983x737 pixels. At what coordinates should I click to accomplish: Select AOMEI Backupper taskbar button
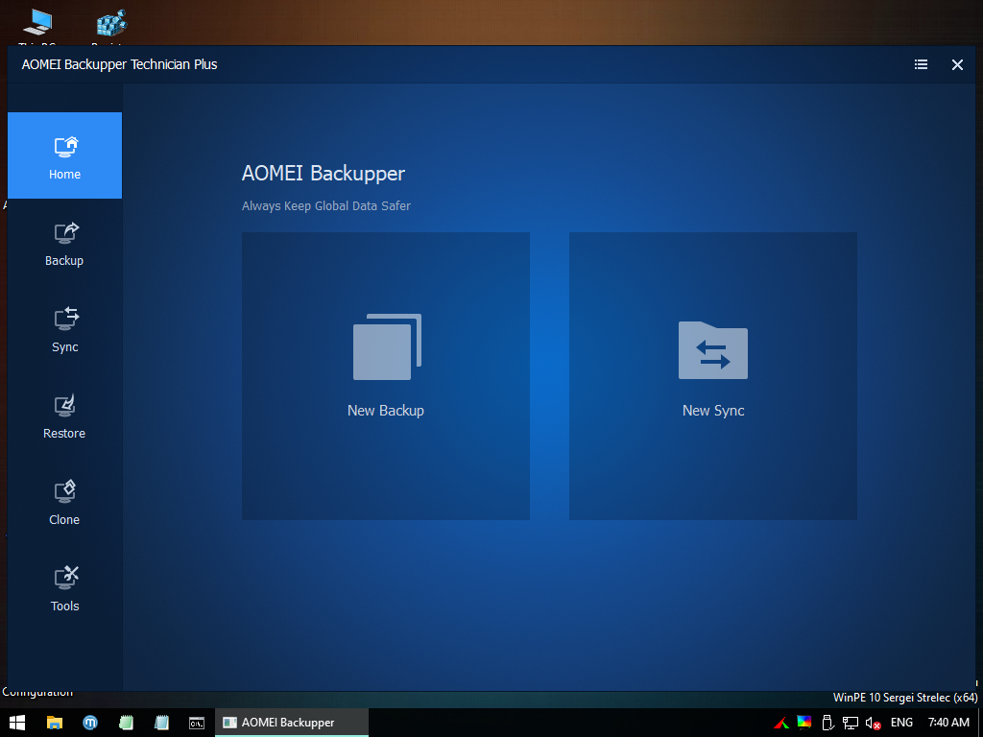pos(292,723)
